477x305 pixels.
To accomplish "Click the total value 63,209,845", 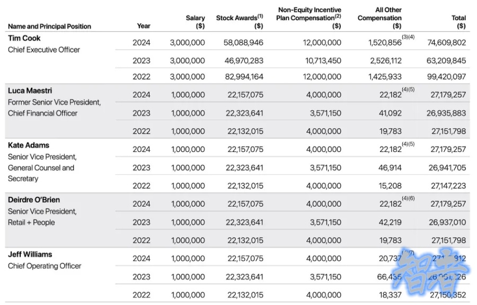I will (x=446, y=61).
